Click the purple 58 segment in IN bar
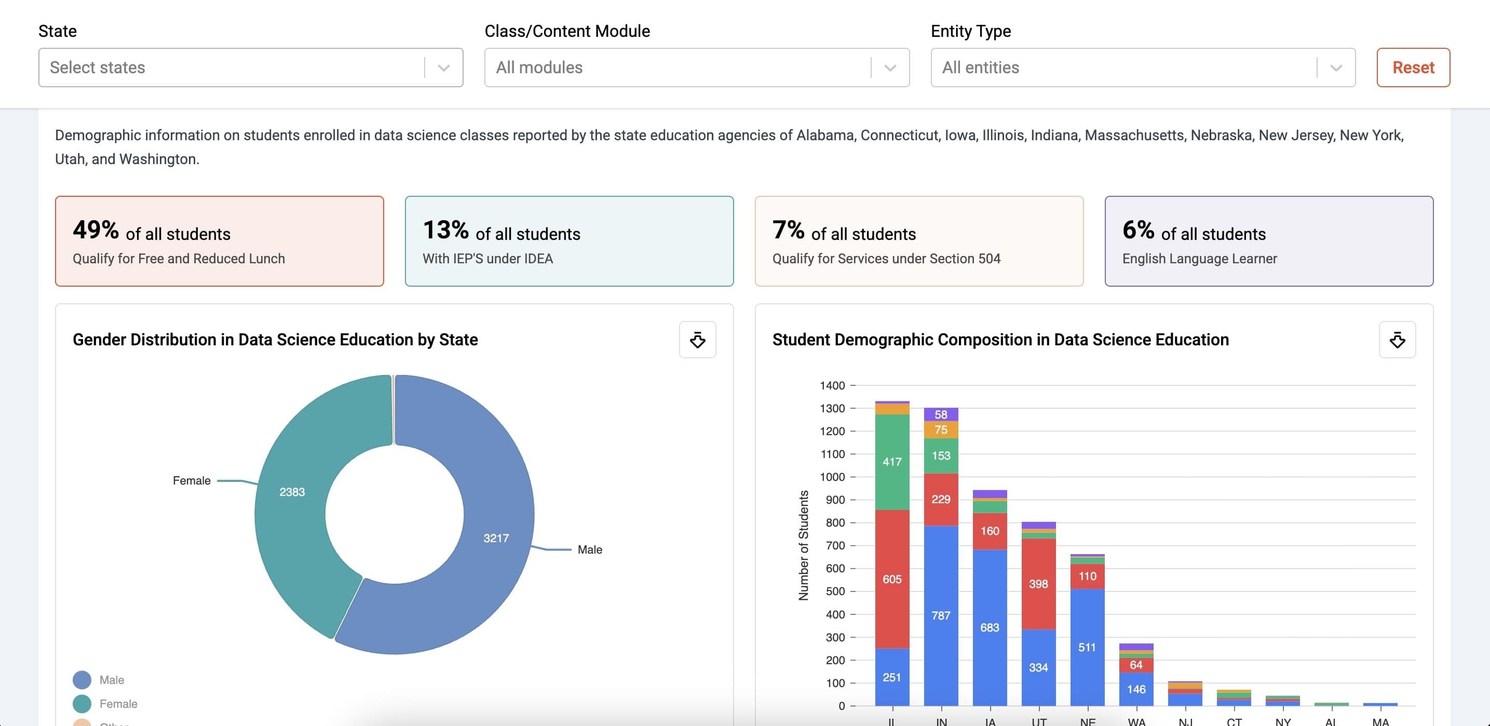This screenshot has width=1490, height=726. pyautogui.click(x=941, y=414)
